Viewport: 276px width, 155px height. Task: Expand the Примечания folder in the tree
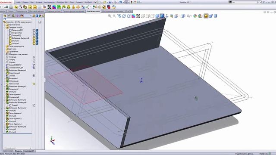point(5,25)
